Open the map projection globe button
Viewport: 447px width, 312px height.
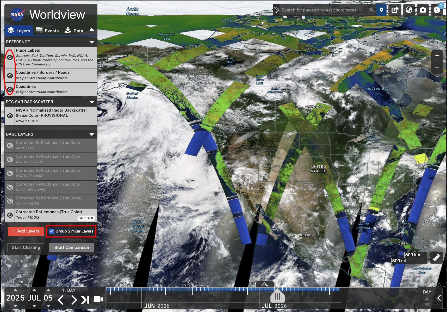(409, 10)
